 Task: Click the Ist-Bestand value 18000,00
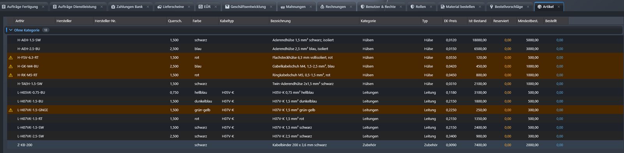(479, 40)
